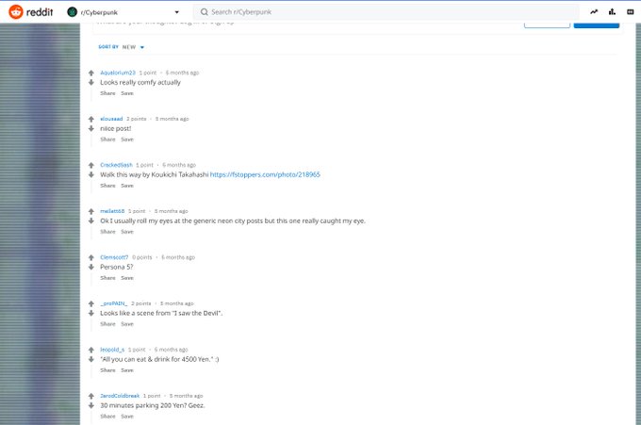Share the Koukichi Takahashi comment
Viewport: 641px width, 425px height.
(x=107, y=186)
